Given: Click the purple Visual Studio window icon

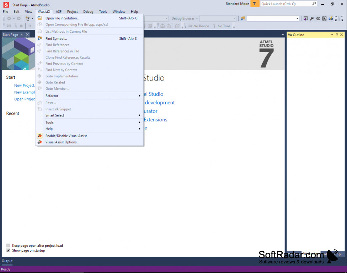Looking at the screenshot, I should (305, 18).
